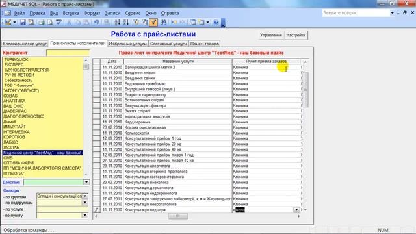The height and width of the screenshot is (234, 416).
Task: Click the Дата column header
Action: coord(112,61)
